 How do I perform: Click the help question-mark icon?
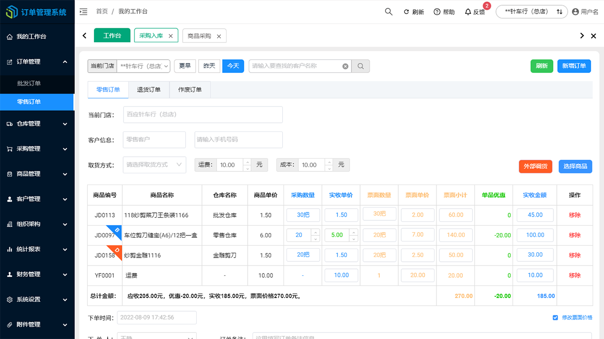[x=436, y=11]
